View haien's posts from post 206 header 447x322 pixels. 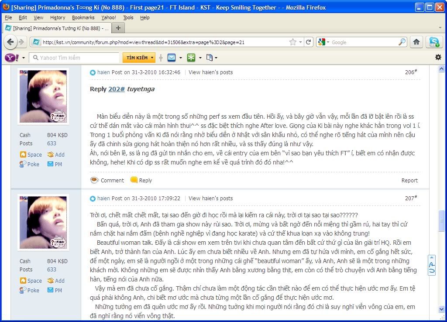click(x=211, y=72)
